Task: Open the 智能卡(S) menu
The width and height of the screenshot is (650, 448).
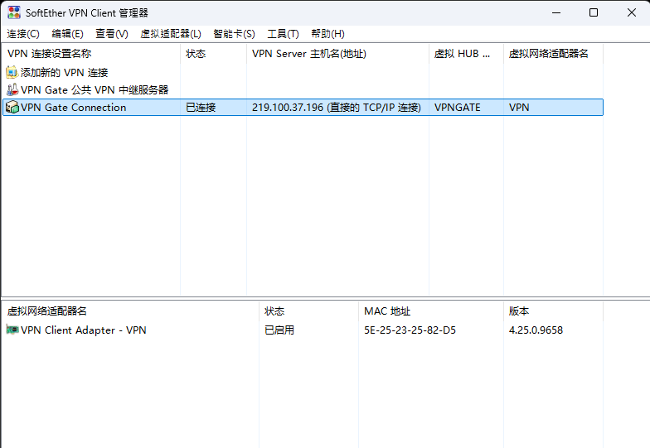Action: coord(234,34)
